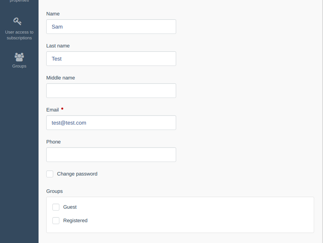Click the Email field label
This screenshot has width=323, height=243.
(52, 110)
